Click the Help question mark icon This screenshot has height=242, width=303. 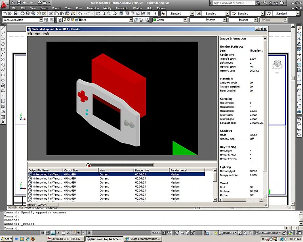[156, 13]
